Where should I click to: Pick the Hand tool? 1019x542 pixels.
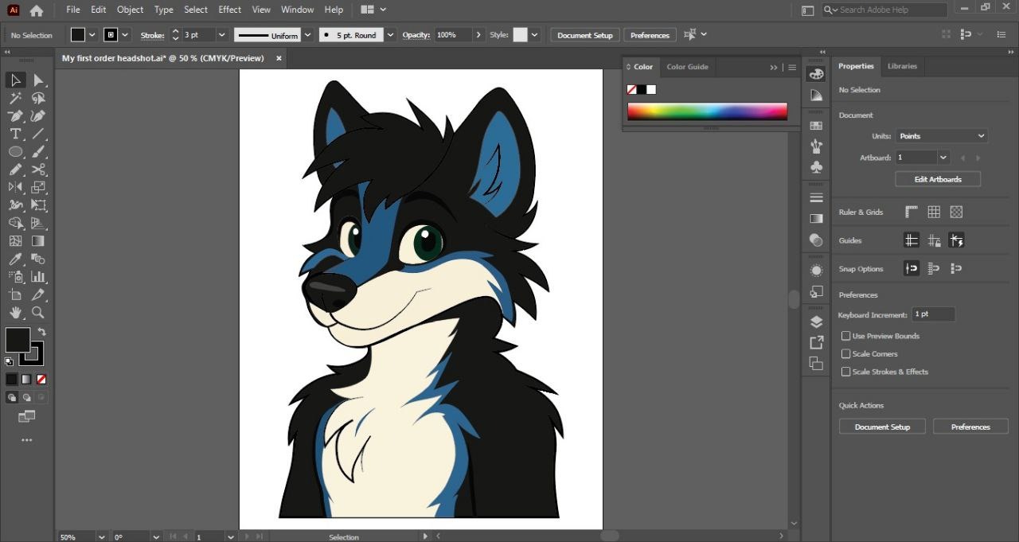point(15,313)
